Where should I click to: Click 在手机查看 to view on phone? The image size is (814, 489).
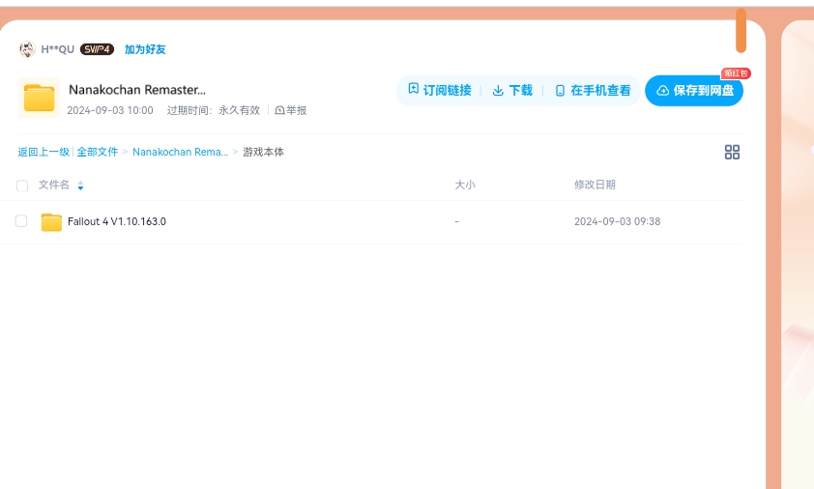[593, 90]
